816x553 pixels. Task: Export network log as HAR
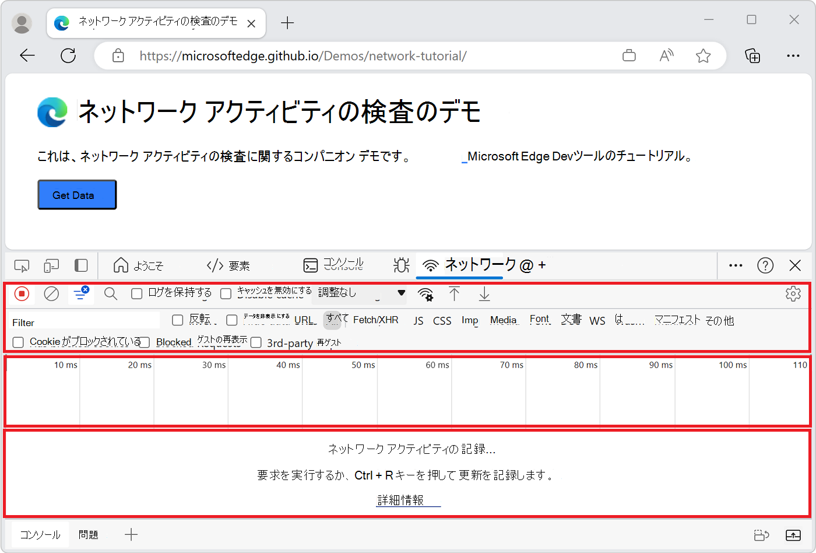coord(484,295)
